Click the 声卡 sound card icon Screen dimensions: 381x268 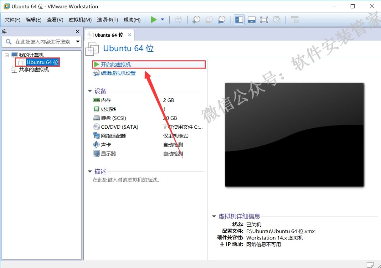click(x=96, y=144)
